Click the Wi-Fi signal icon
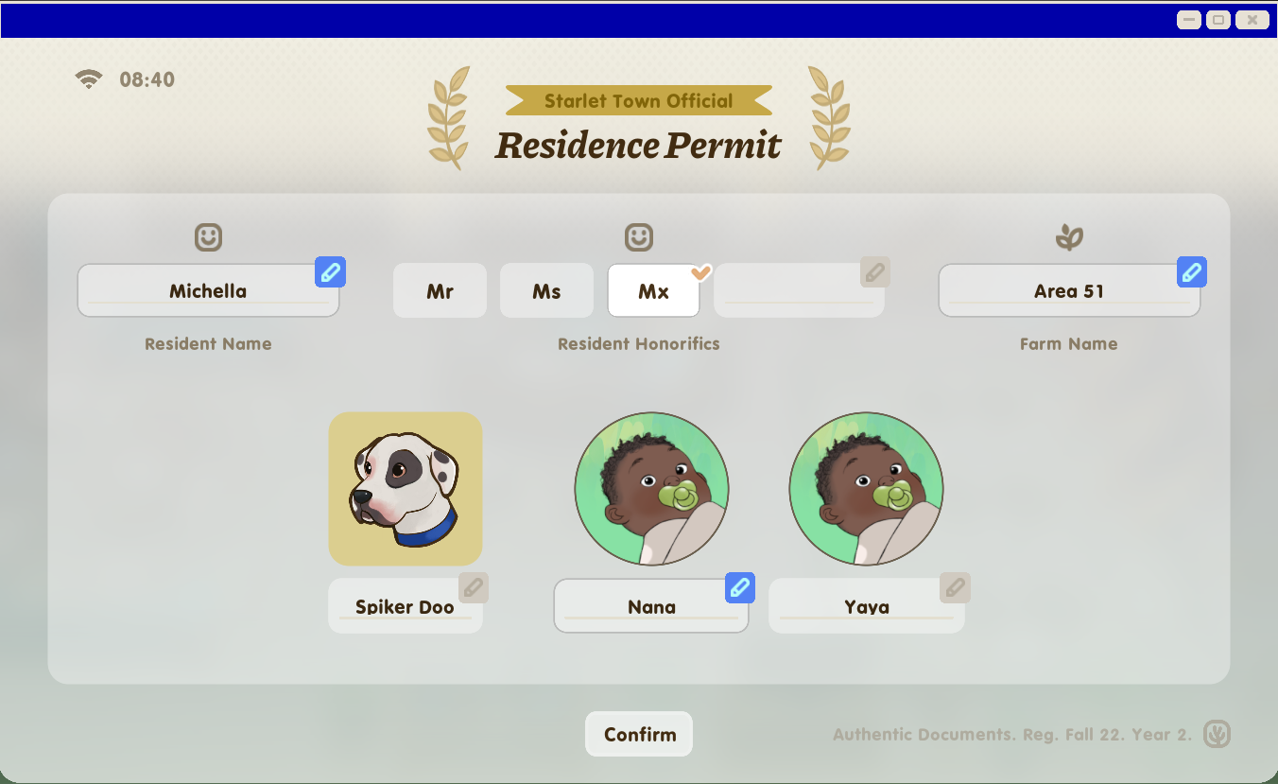The image size is (1278, 784). click(89, 79)
